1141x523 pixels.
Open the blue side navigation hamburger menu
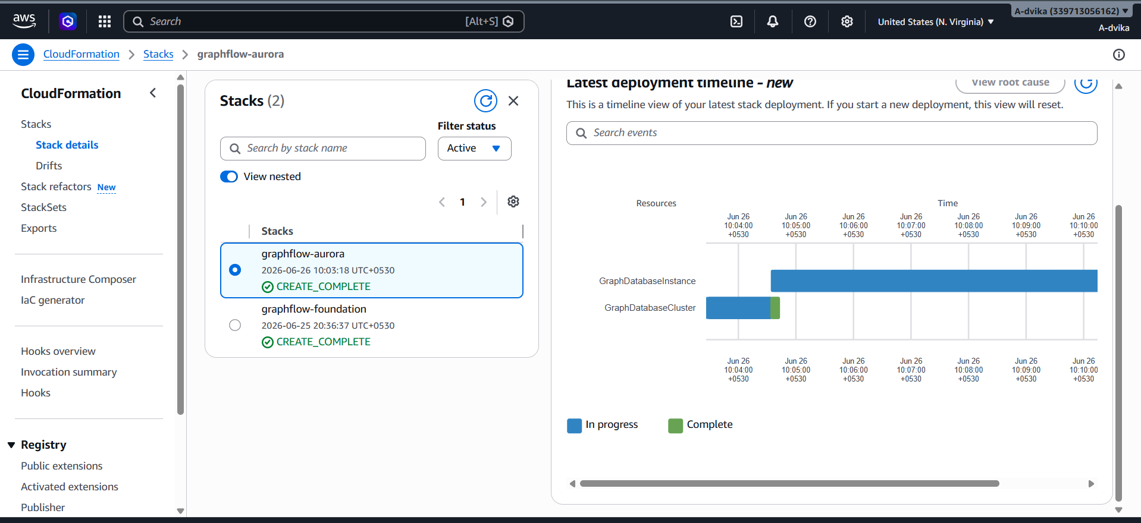[23, 55]
